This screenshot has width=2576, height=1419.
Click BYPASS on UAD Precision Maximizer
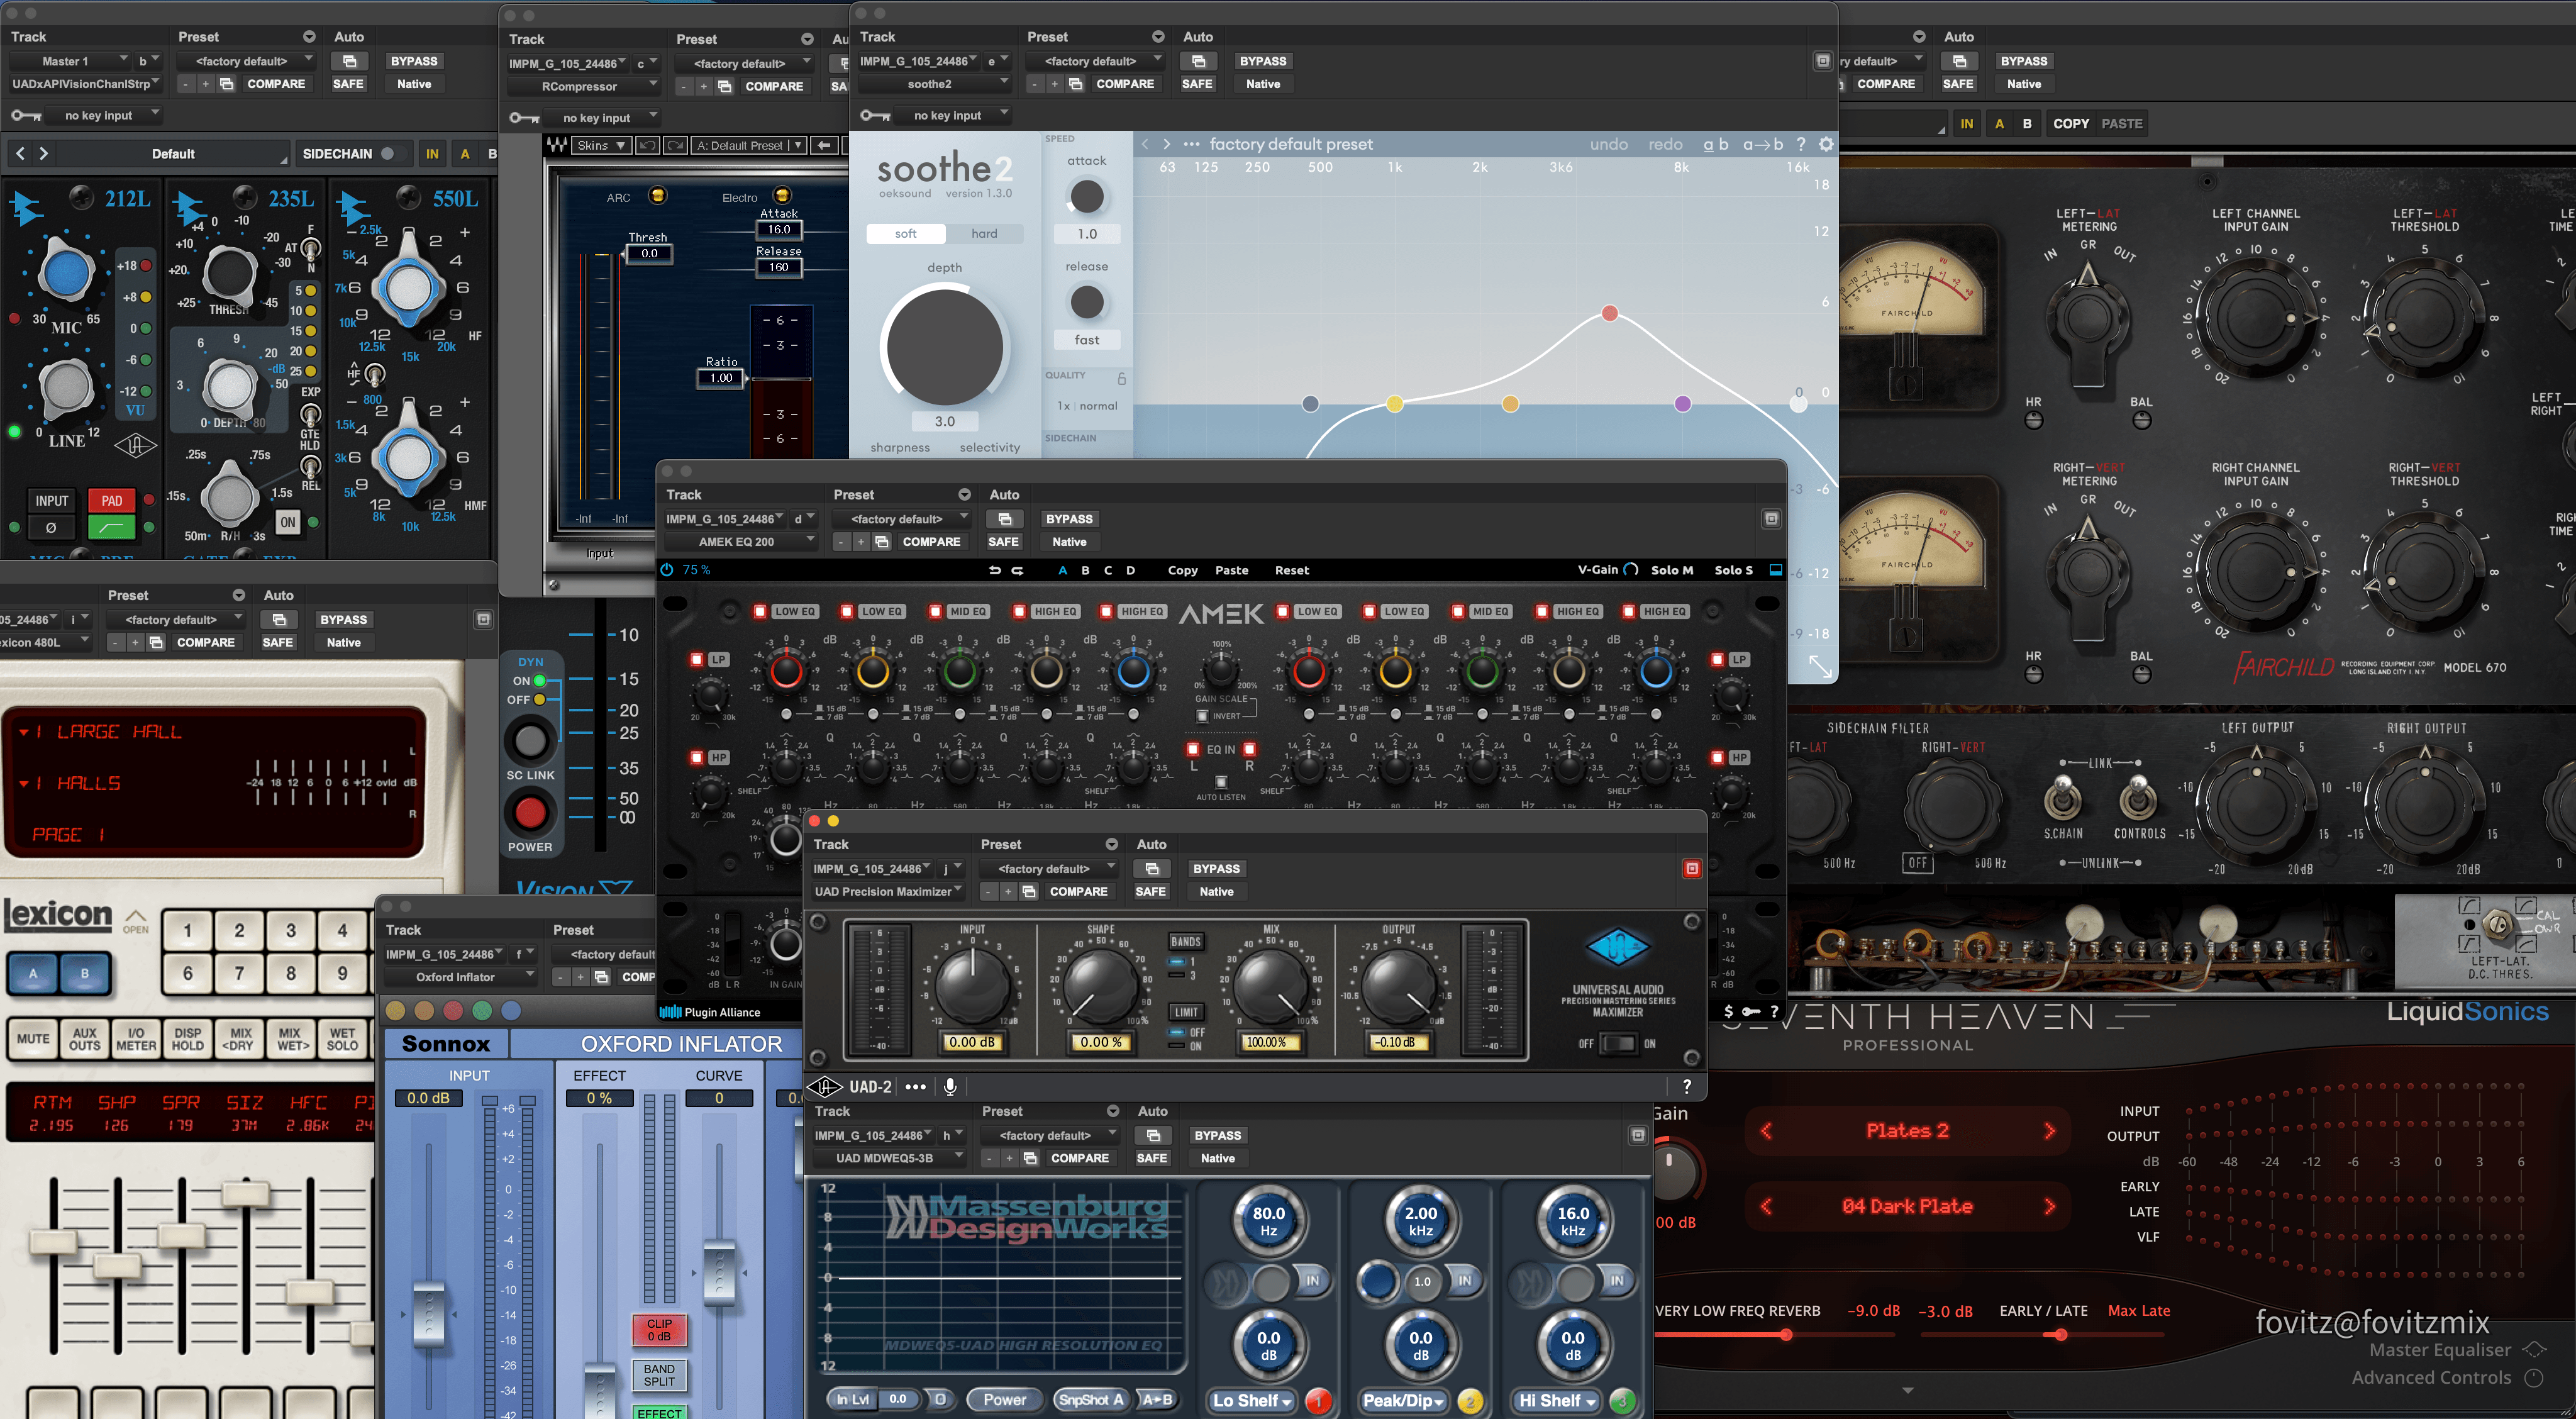click(x=1216, y=868)
